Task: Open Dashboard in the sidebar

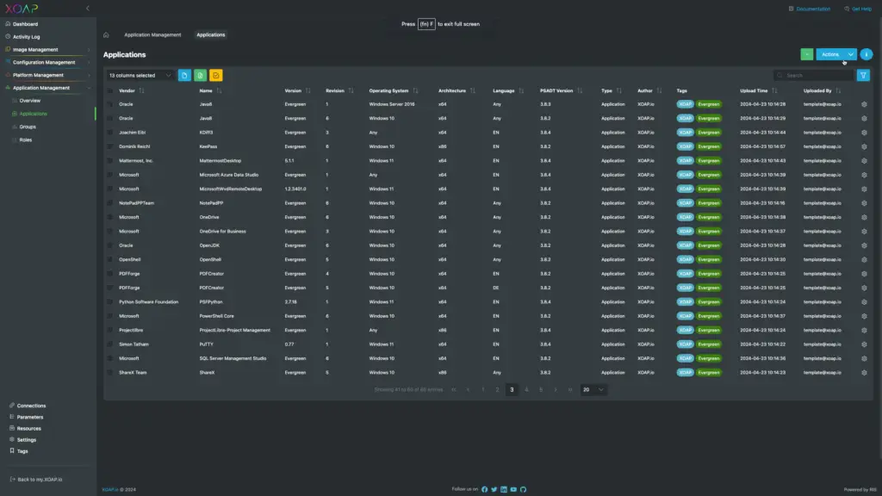Action: (x=25, y=24)
